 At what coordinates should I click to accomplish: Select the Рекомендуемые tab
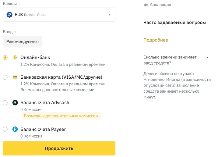(23, 41)
